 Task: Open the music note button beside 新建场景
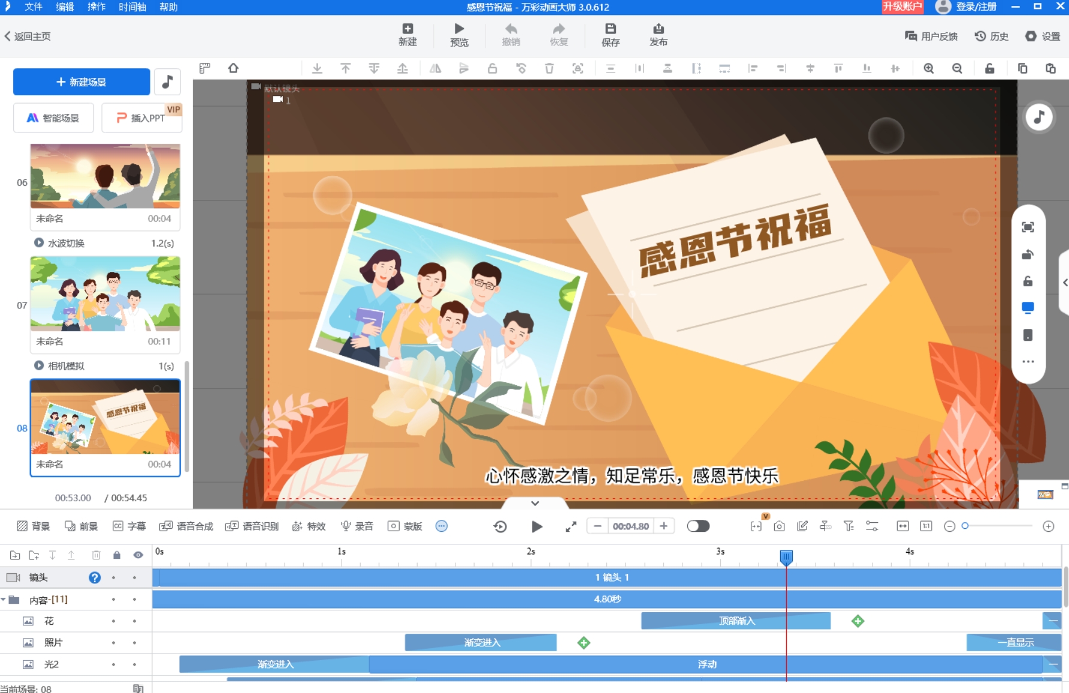[167, 81]
